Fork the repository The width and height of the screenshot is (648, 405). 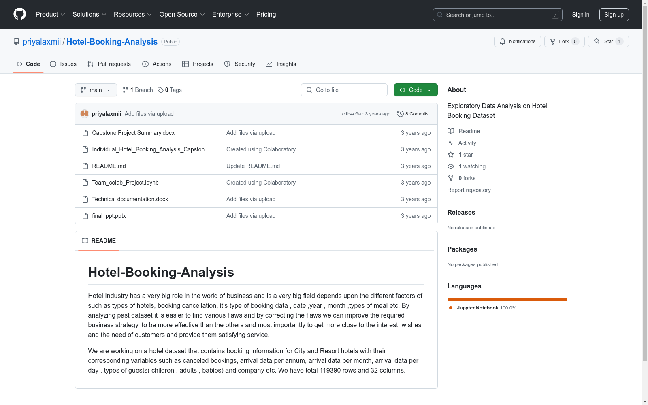[x=563, y=41]
